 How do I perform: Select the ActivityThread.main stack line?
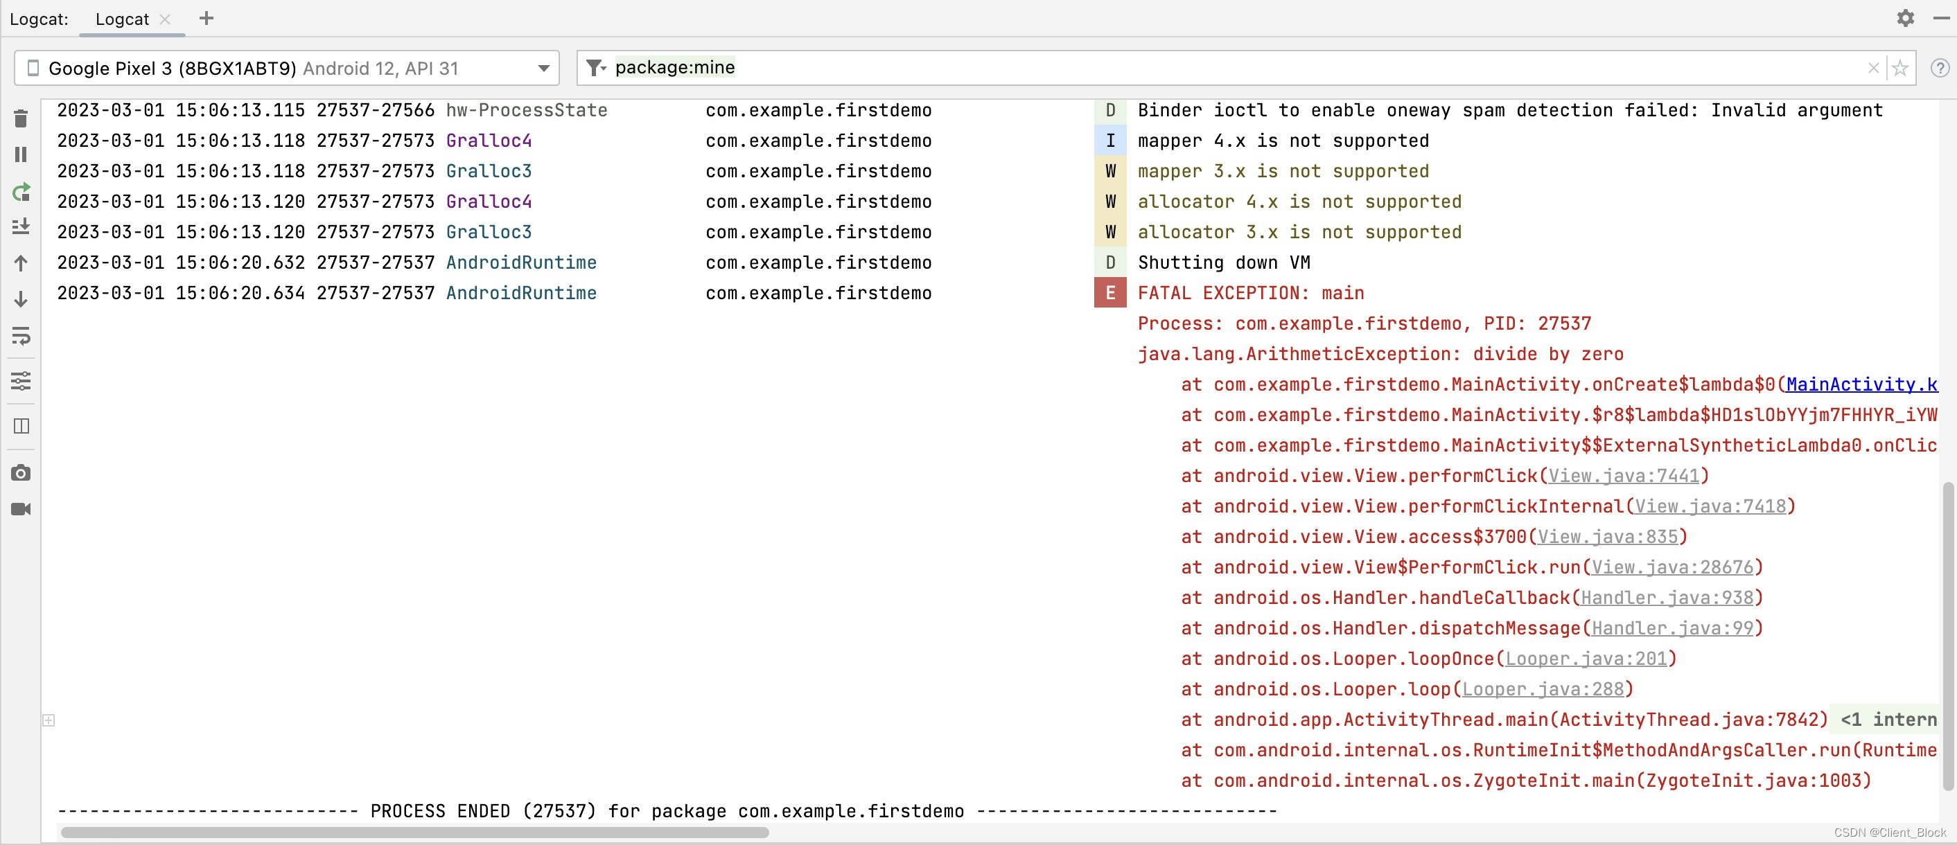1504,720
